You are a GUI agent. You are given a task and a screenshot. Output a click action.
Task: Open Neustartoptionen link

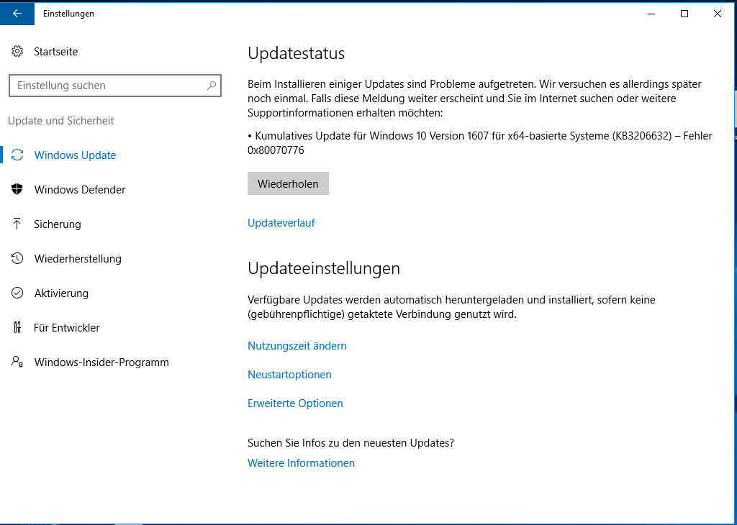289,374
